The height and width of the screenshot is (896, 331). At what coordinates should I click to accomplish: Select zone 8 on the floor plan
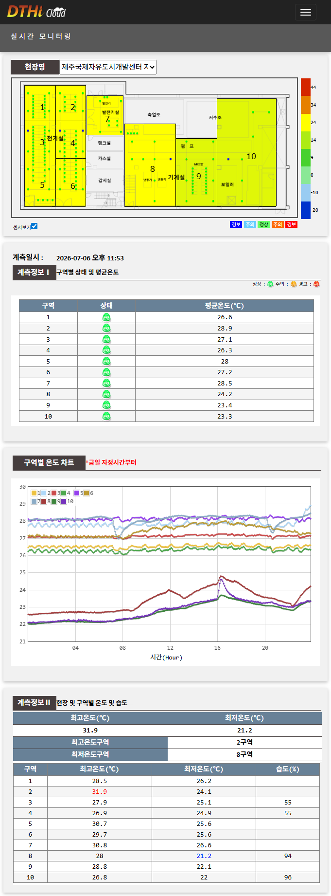click(x=150, y=165)
